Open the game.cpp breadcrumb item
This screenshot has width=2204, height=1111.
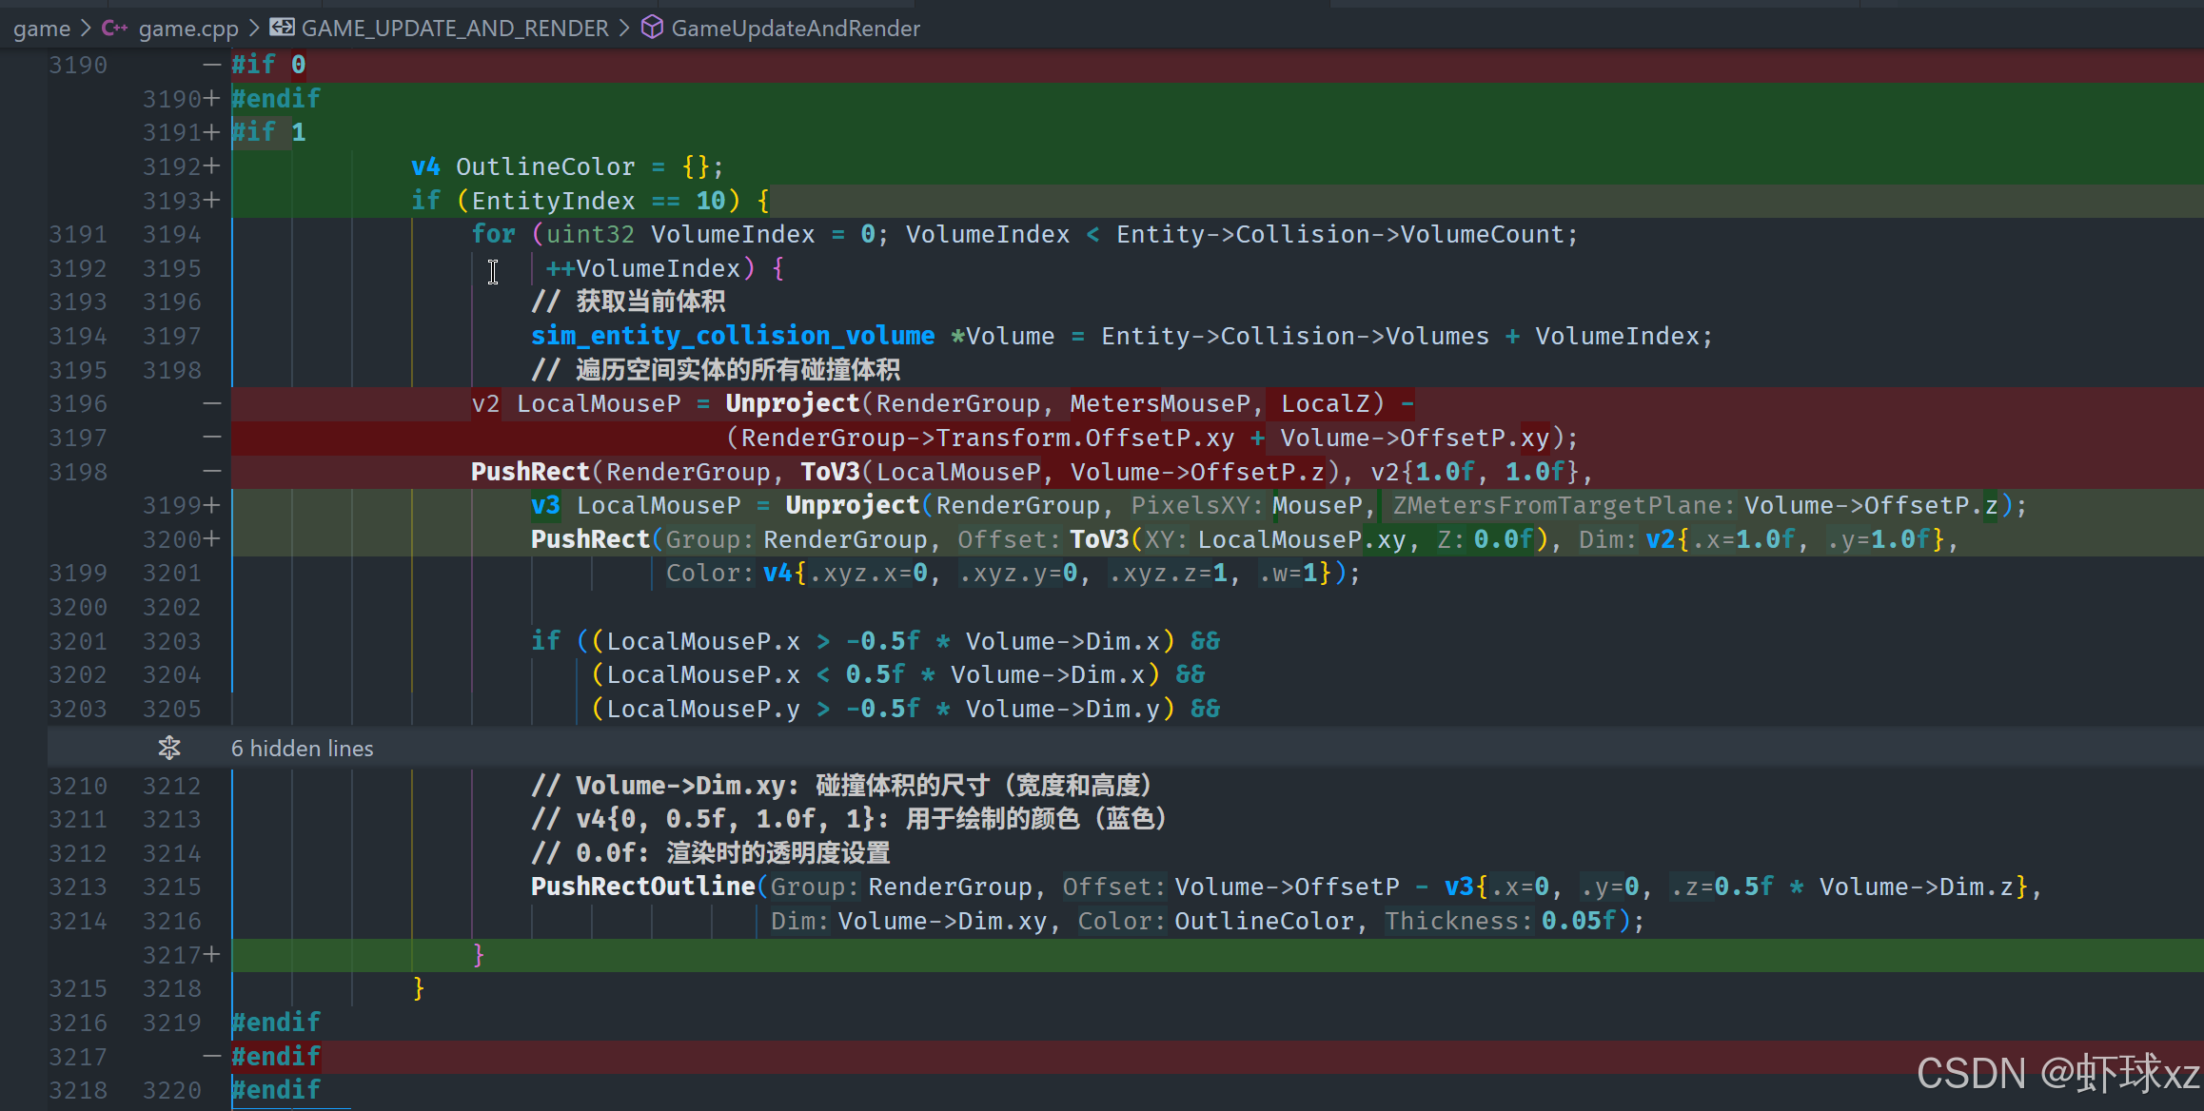click(x=188, y=29)
